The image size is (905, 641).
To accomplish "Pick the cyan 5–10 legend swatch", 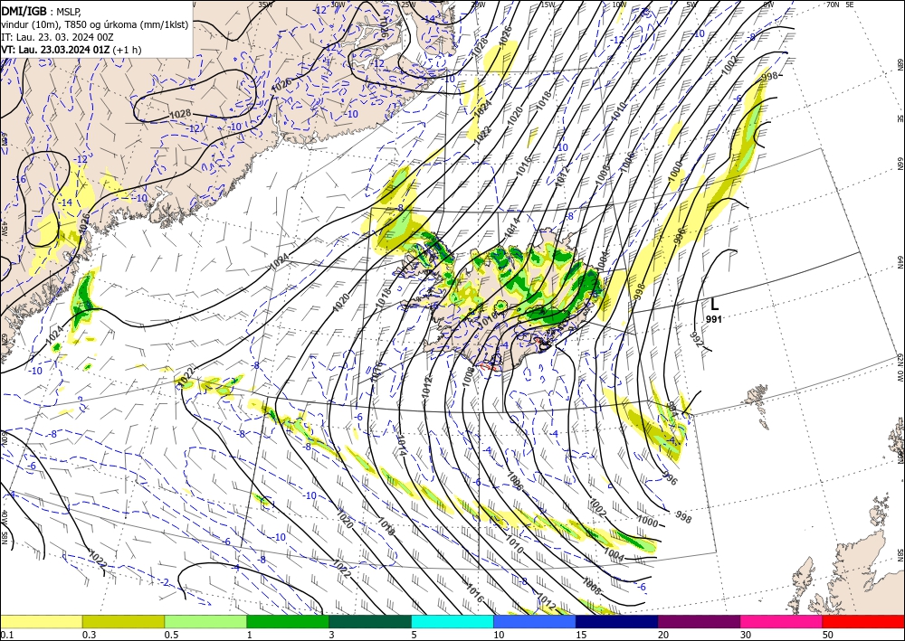I will coord(452,621).
